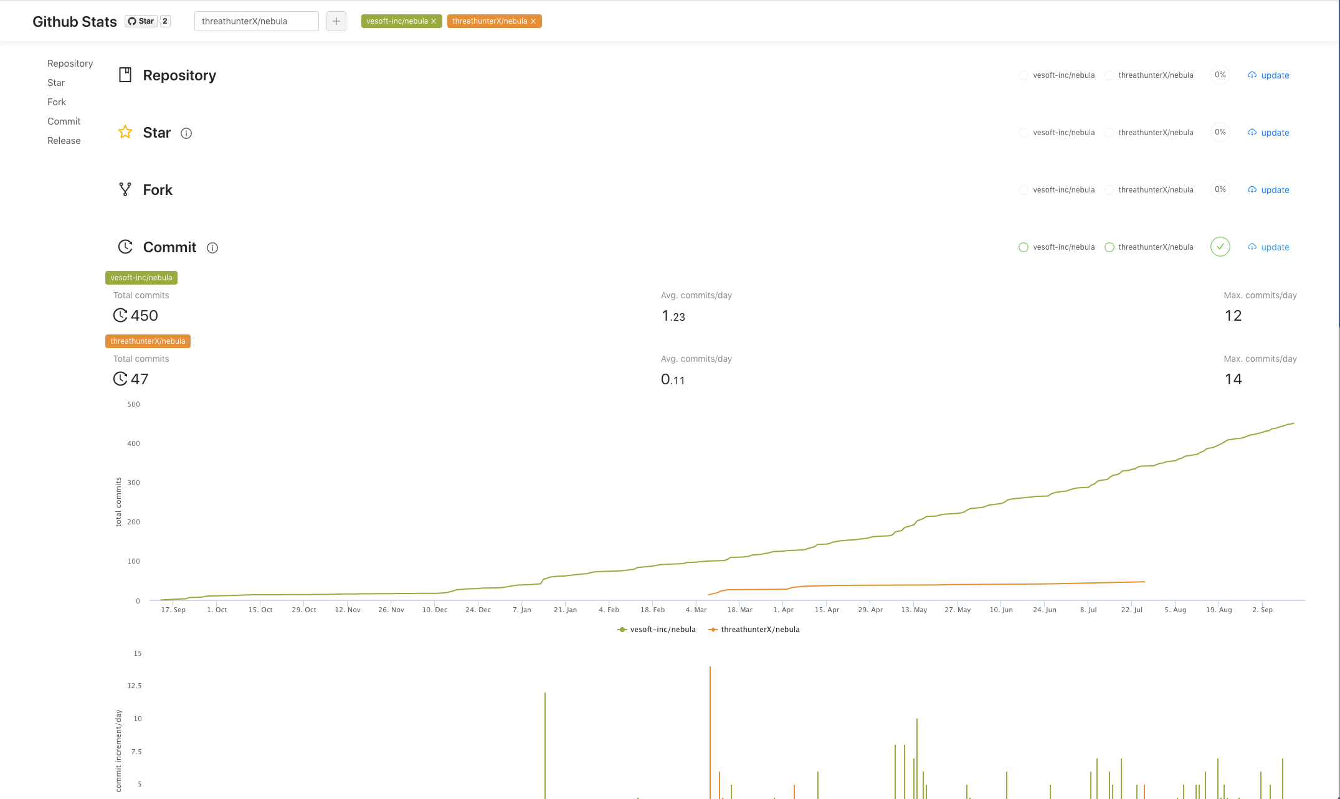
Task: Click the GitHub Star button in header
Action: (x=141, y=21)
